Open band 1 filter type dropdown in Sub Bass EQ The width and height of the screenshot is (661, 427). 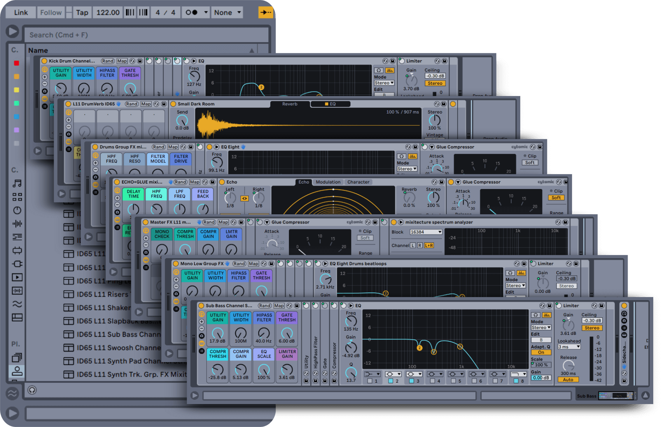click(372, 374)
